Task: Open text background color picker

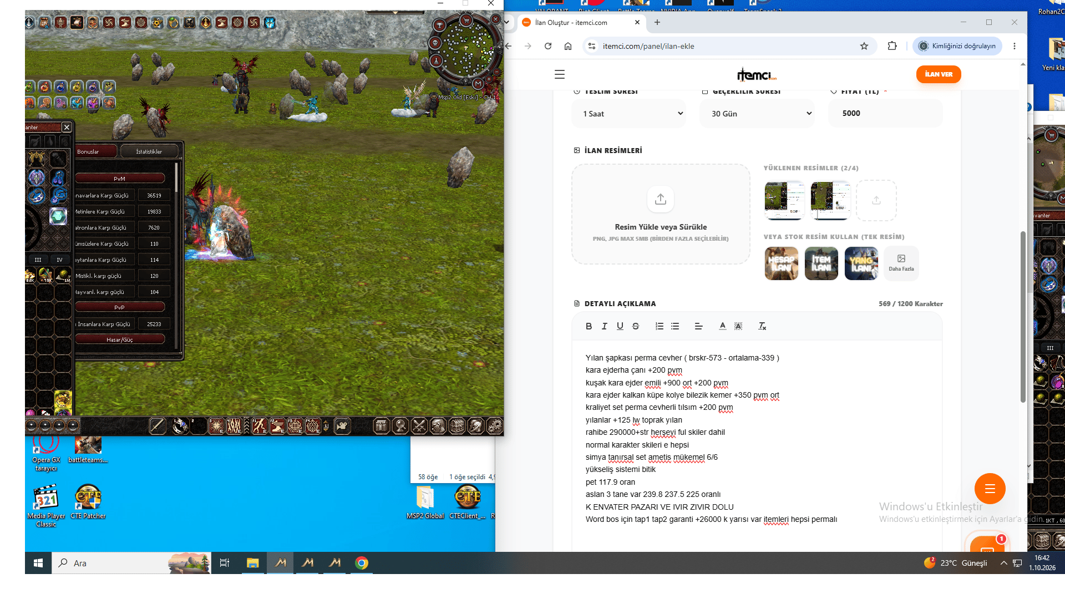Action: (738, 326)
